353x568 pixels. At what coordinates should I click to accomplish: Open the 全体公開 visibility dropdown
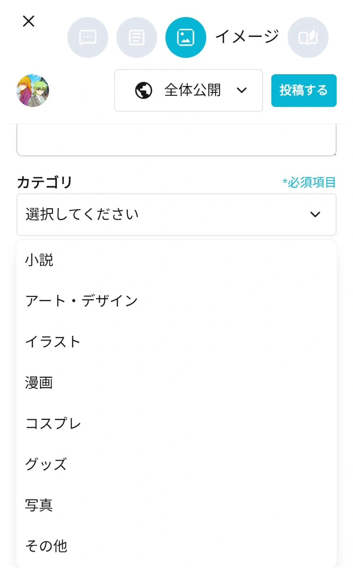click(x=189, y=90)
